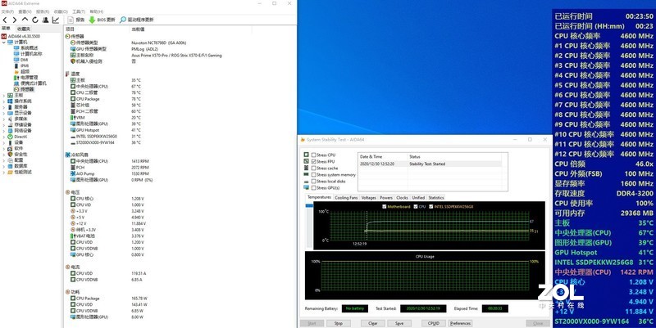Open the Statistics tab in stability test
The width and height of the screenshot is (656, 328).
[x=436, y=197]
